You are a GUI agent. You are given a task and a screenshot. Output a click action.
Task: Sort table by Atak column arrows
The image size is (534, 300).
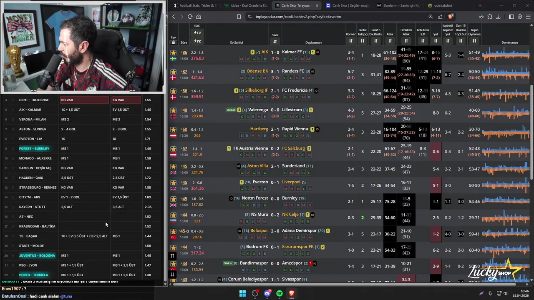[390, 41]
